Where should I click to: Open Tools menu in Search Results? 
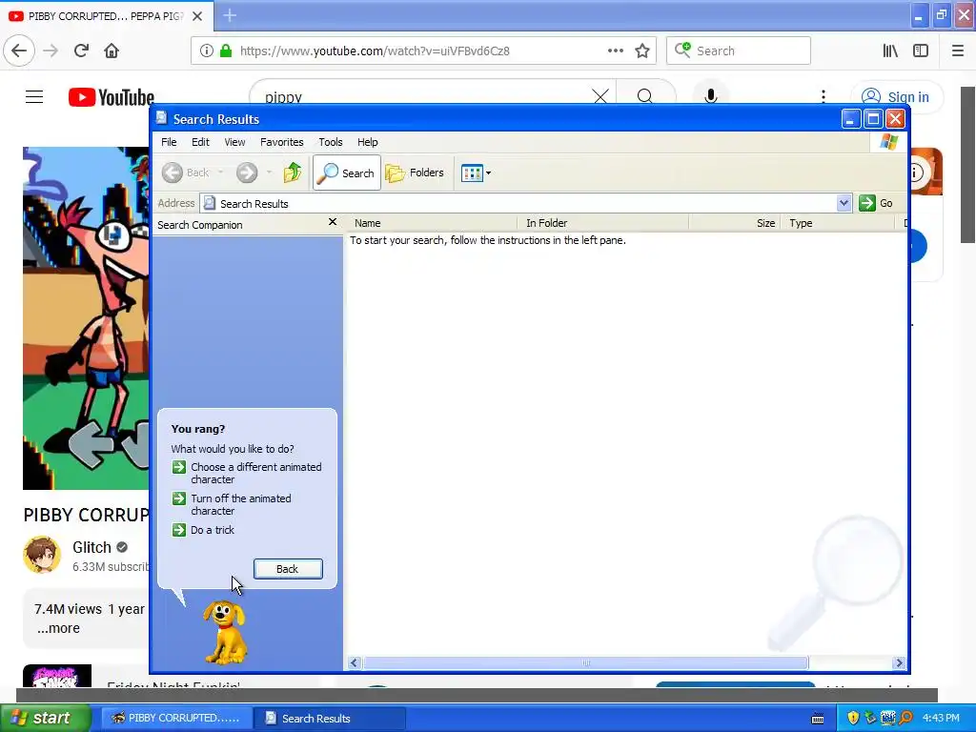pyautogui.click(x=331, y=142)
